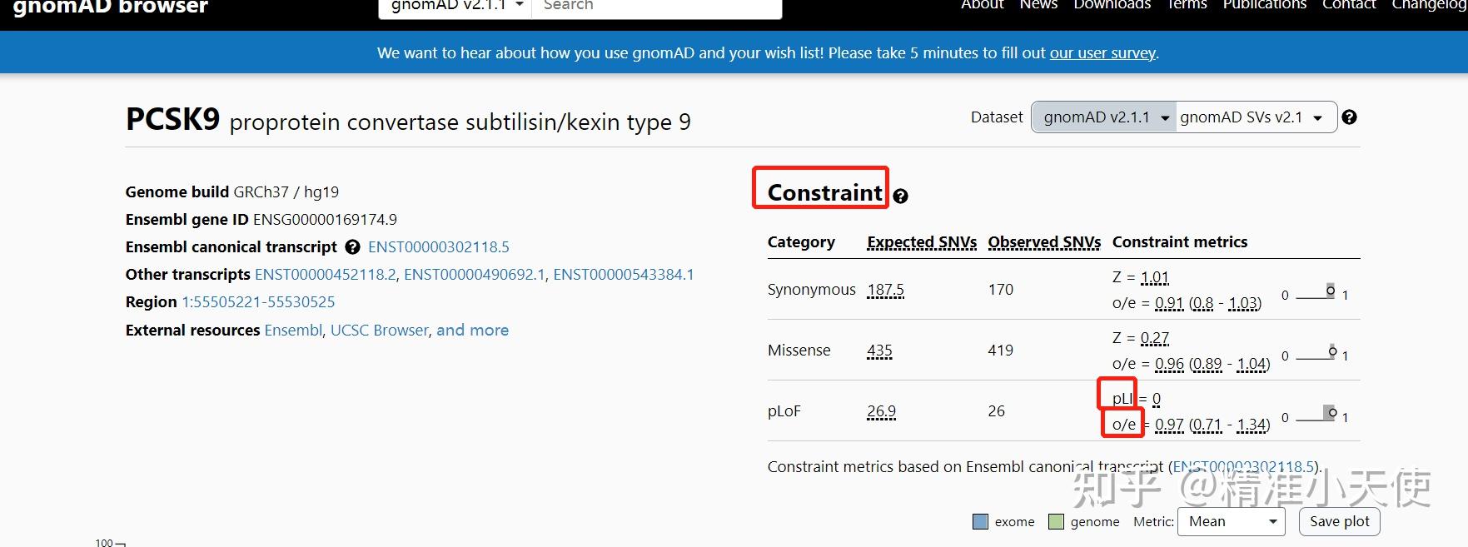The height and width of the screenshot is (547, 1468).
Task: Open the region 1:55505221-55530525 link
Action: pos(258,302)
